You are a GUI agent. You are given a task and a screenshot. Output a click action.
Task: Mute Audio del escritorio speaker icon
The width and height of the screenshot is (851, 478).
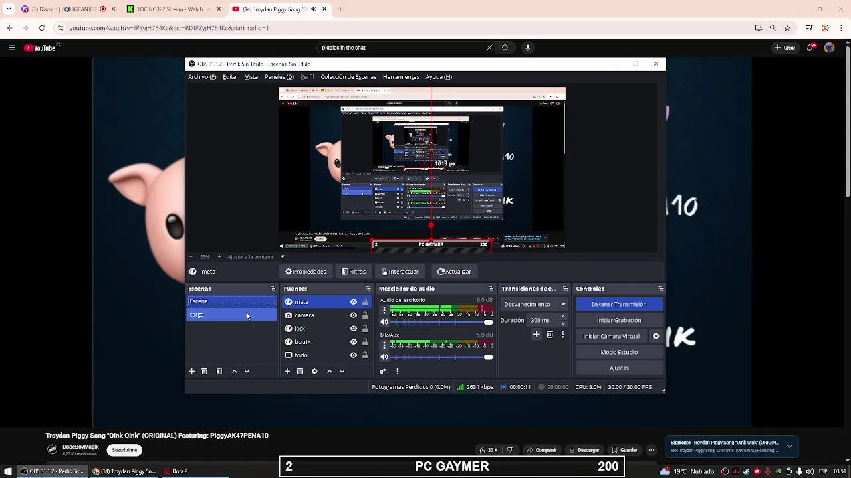point(384,322)
